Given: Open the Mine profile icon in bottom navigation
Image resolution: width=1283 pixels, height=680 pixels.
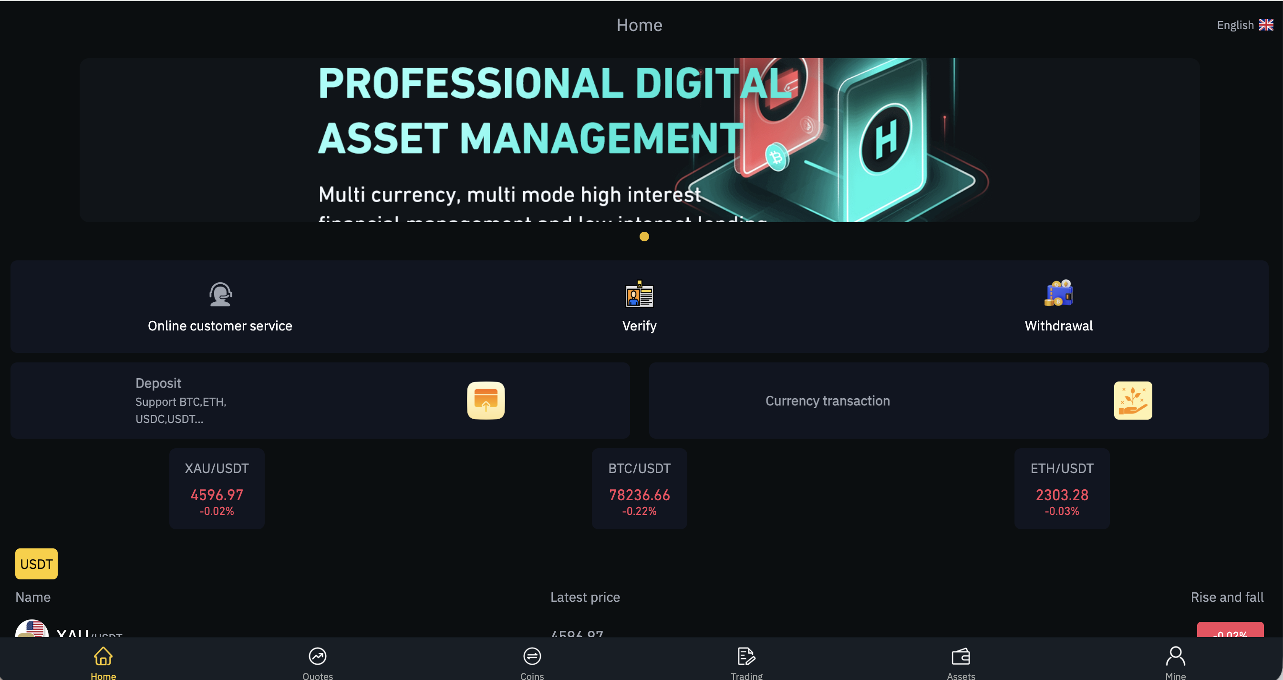Looking at the screenshot, I should (1175, 656).
